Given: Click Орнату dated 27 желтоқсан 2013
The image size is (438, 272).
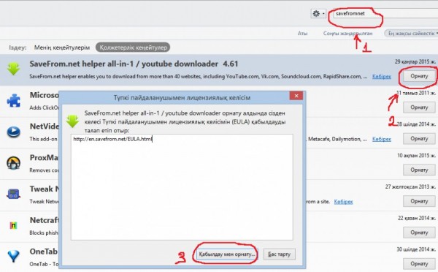Looking at the screenshot, I should pos(419,201).
